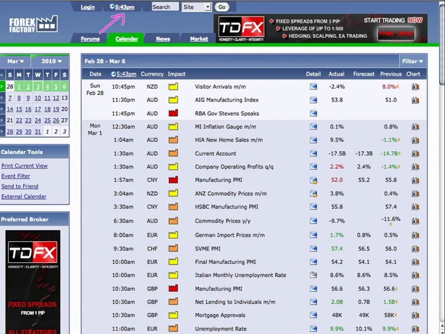Open the 2010 year dropdown
Viewport: 445px width, 334px height.
tap(52, 61)
